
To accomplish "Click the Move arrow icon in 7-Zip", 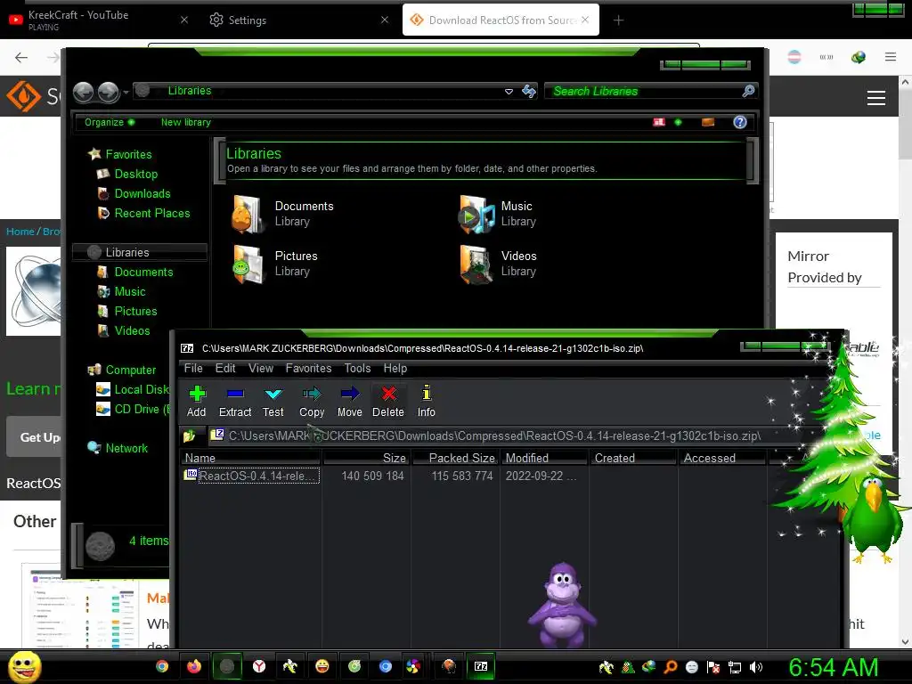I will pos(349,402).
